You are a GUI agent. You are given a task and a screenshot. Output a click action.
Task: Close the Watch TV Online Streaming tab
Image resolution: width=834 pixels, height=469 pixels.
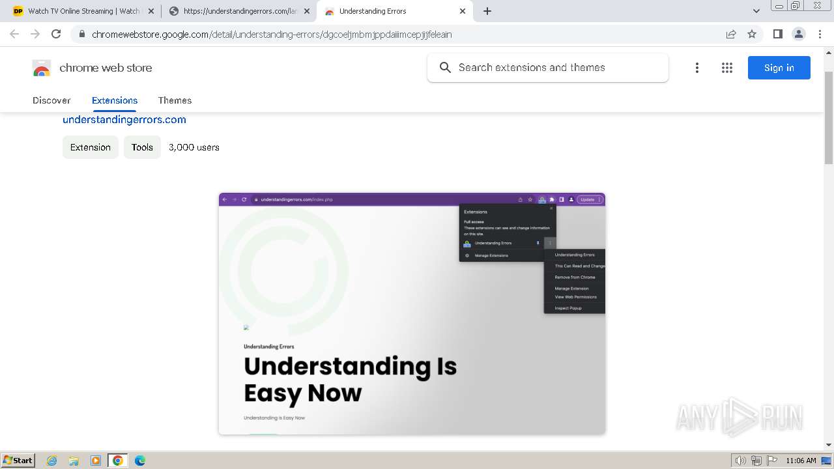point(151,11)
